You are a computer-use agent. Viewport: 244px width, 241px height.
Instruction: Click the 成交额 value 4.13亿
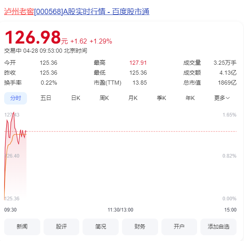(x=228, y=73)
